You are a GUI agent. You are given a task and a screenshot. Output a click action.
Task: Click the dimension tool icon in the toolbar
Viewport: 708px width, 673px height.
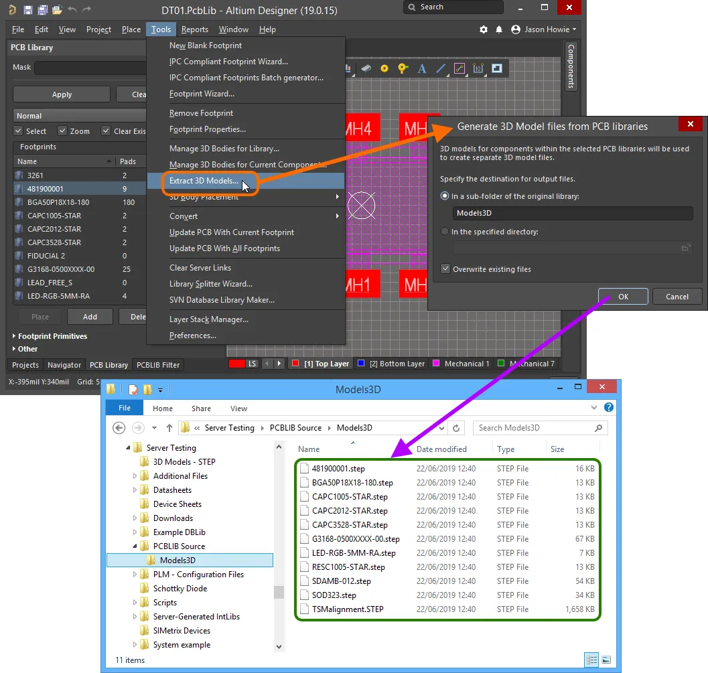(478, 68)
